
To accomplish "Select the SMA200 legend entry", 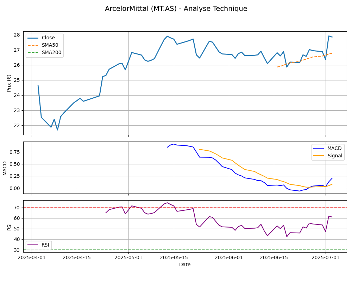I will (44, 53).
